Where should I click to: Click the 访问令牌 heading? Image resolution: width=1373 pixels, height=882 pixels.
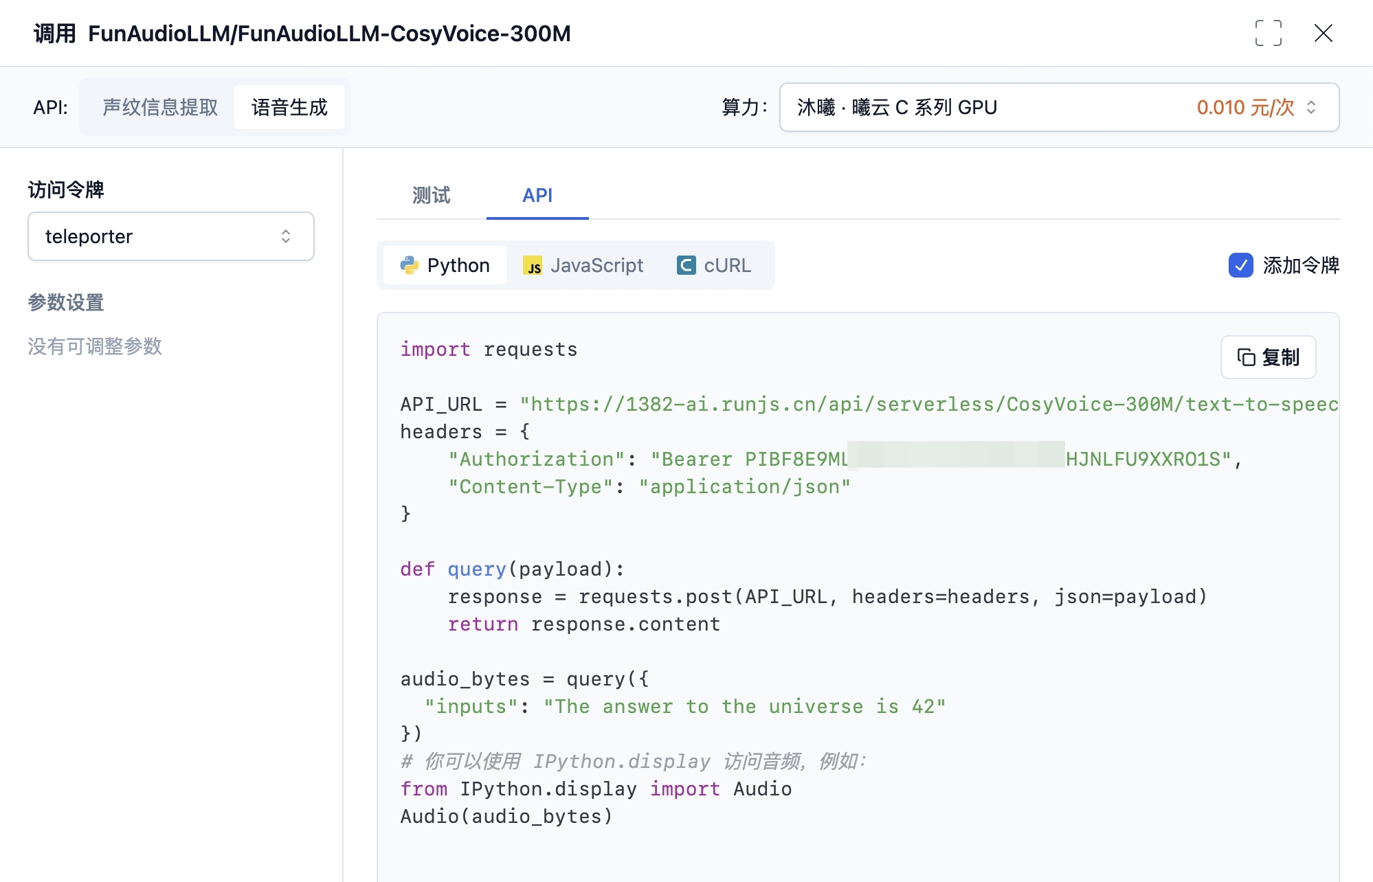click(x=66, y=190)
